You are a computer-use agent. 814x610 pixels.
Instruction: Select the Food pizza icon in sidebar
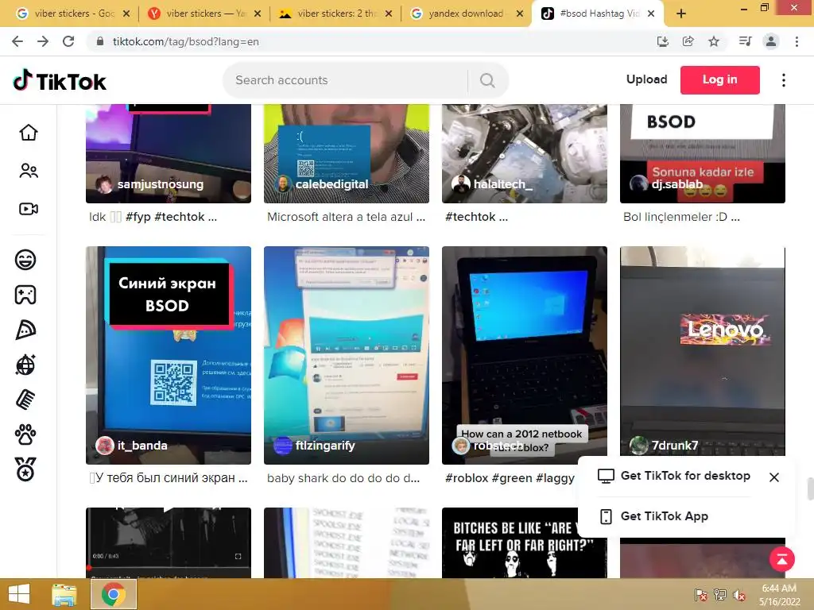click(25, 330)
